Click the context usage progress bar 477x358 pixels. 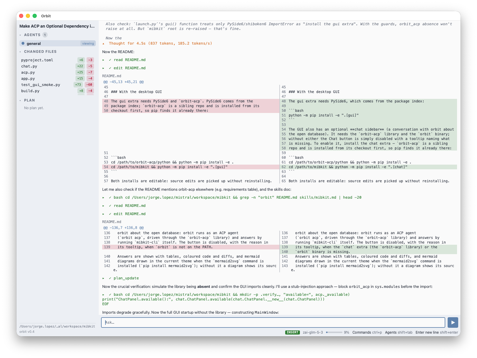334,332
